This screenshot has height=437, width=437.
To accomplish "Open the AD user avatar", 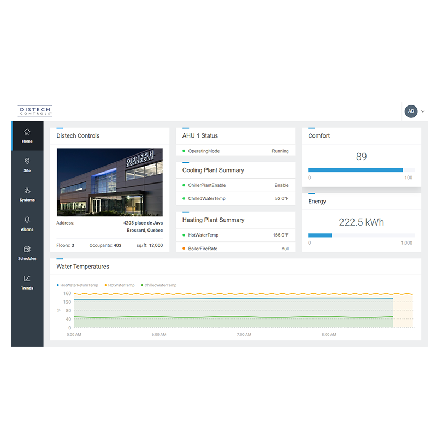I will tap(410, 111).
